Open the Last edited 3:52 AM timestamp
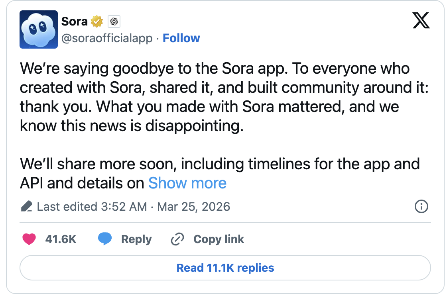 (x=134, y=207)
